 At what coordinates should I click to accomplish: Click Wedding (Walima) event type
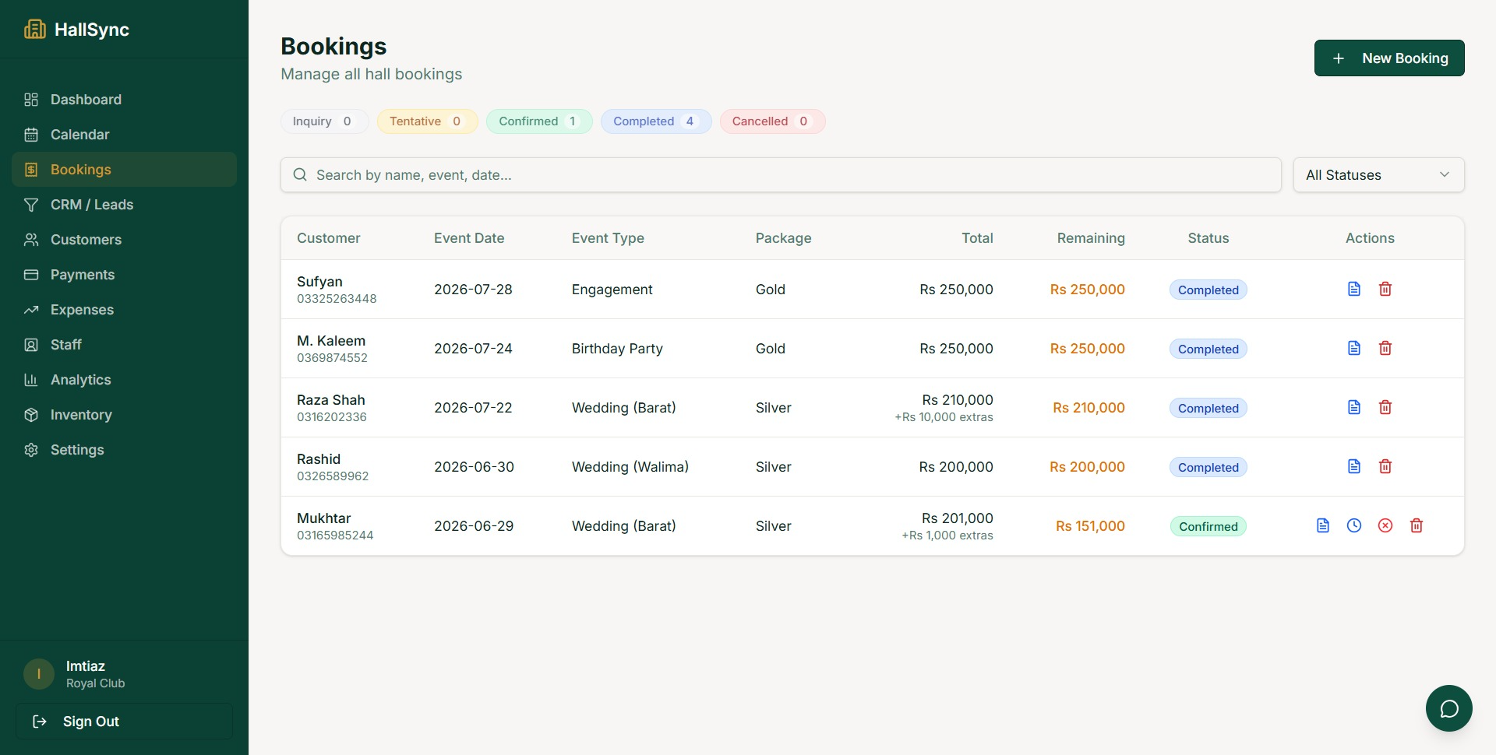(x=630, y=467)
